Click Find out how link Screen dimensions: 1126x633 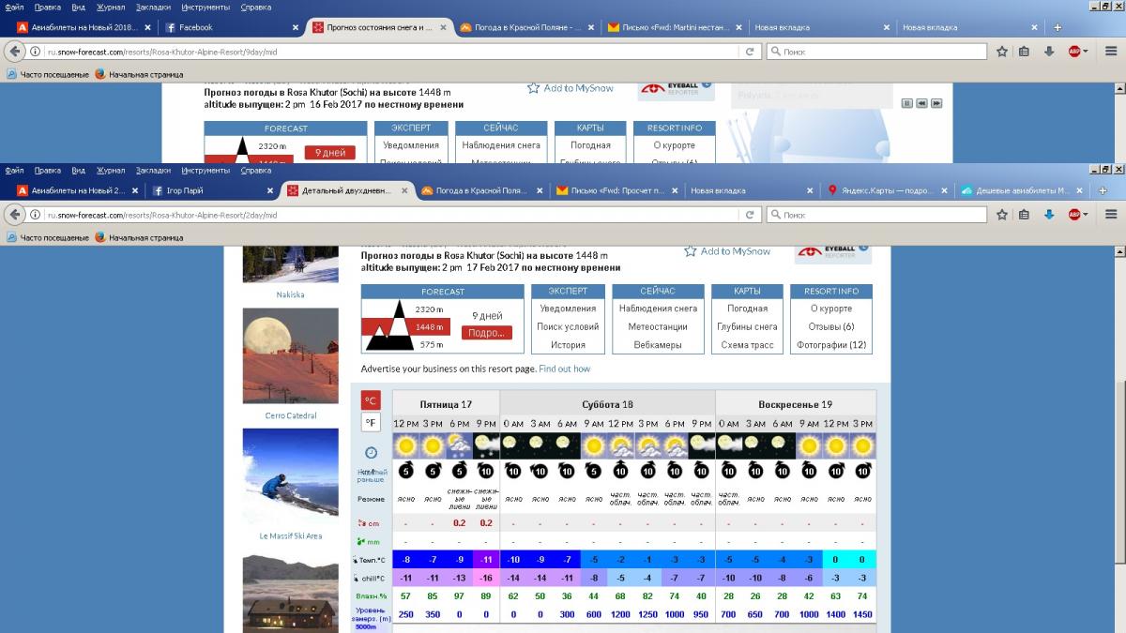click(565, 369)
